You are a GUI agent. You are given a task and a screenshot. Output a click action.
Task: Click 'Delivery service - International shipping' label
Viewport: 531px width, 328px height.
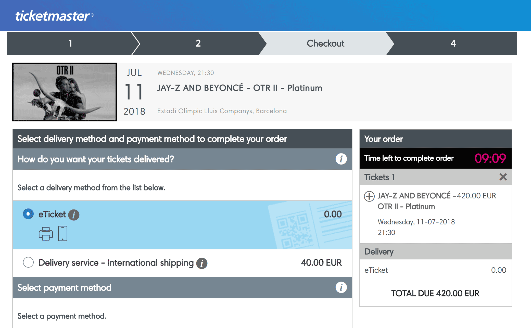tap(116, 263)
